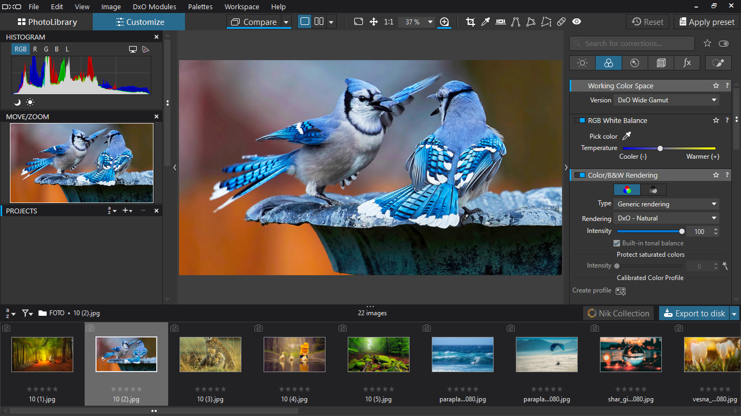Select color rendering mode button
741x416 pixels.
point(627,190)
